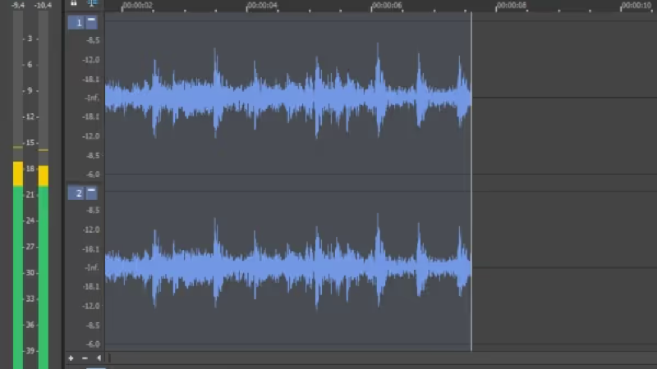Click the 00:00:04 time ruler mark
This screenshot has height=369, width=657.
[x=262, y=6]
